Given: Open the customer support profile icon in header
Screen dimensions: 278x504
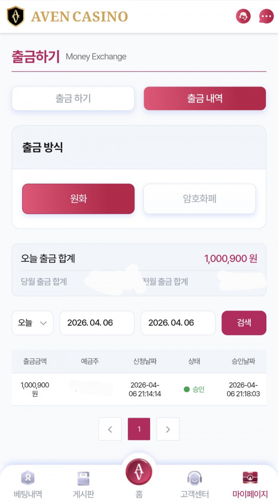Looking at the screenshot, I should (x=243, y=16).
